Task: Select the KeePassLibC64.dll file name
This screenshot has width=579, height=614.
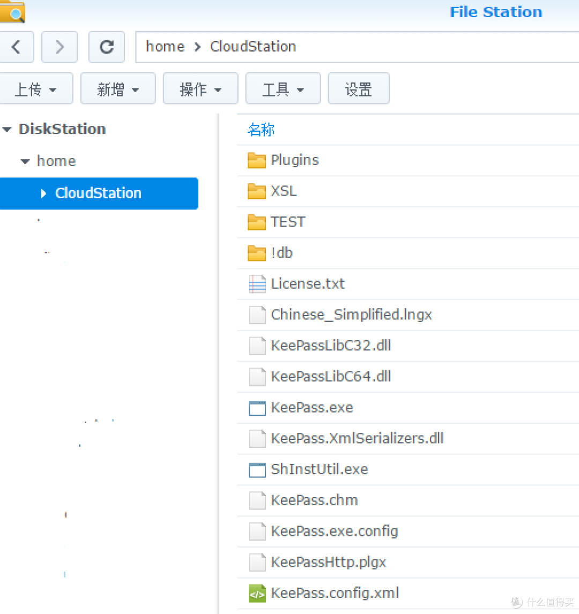Action: [x=331, y=377]
